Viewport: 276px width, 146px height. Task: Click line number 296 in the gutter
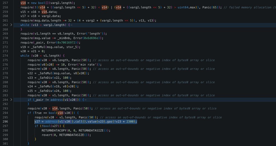6,122
